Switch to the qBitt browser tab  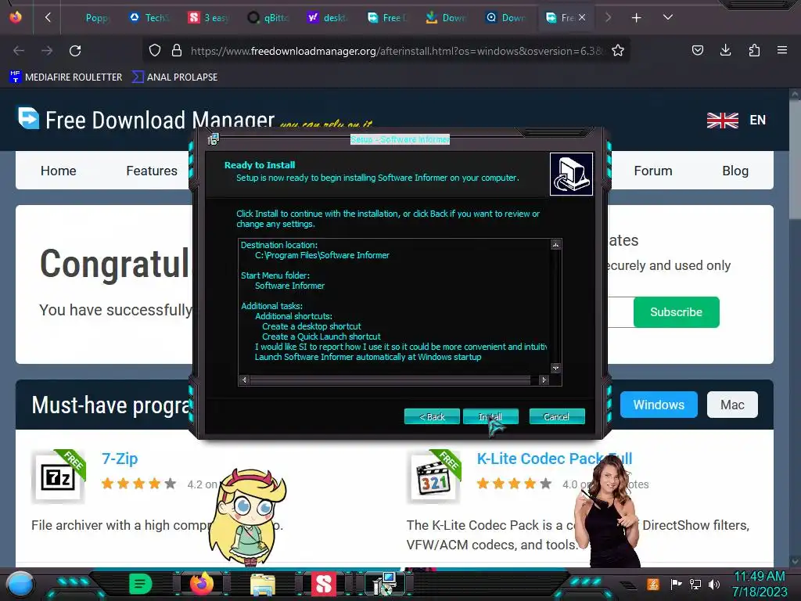[268, 18]
